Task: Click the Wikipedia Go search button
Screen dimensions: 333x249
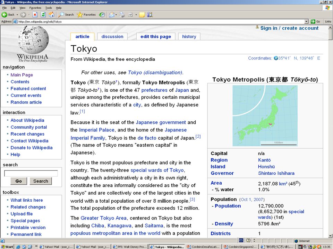Action: click(x=19, y=181)
